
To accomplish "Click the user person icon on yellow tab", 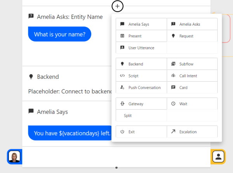I will (x=218, y=157).
